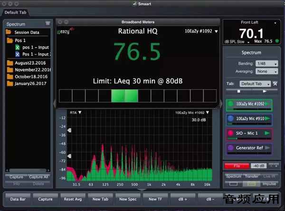Viewport: 285px width, 211px height.
Task: Click the blue color dot of 10EaZy Mic #910
Action: [230, 119]
